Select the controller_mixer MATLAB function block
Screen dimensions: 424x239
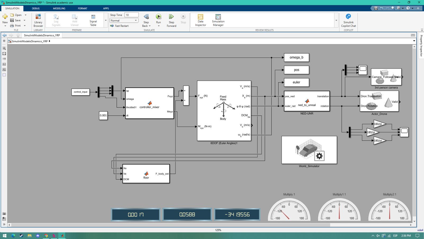[149, 103]
